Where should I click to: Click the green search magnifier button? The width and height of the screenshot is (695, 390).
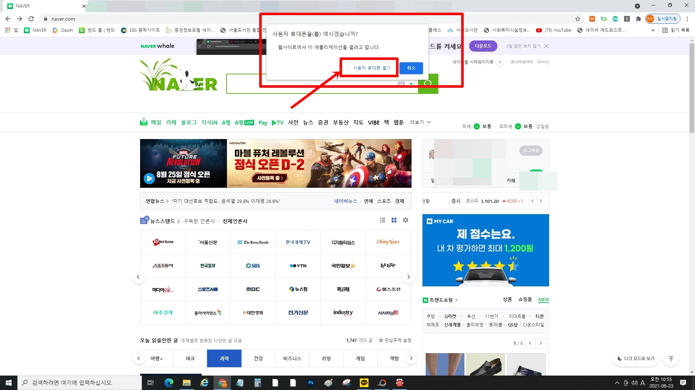click(428, 84)
